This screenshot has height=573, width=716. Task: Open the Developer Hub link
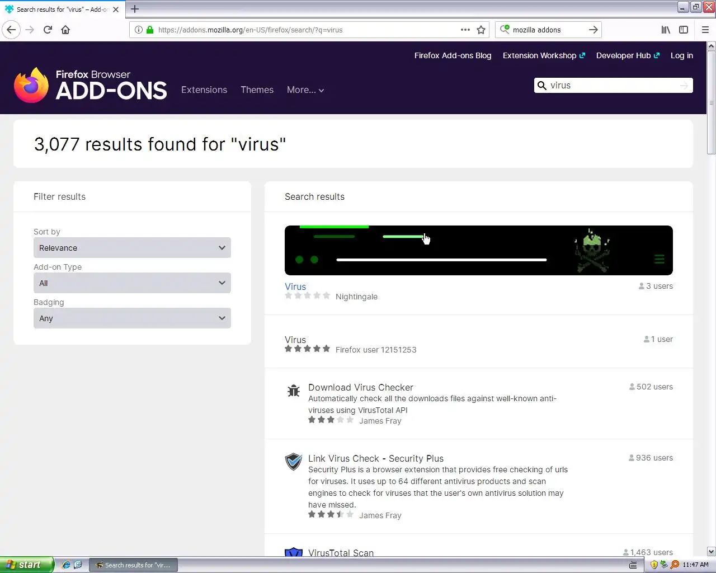[628, 55]
